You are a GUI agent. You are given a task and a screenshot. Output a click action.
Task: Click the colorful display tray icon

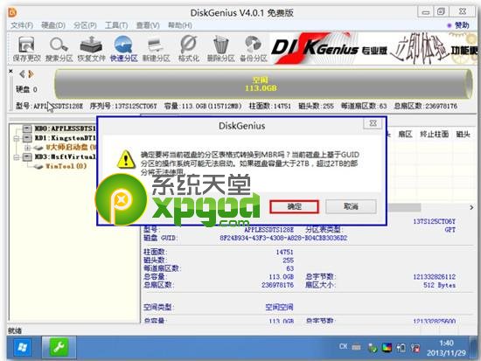coord(387,348)
